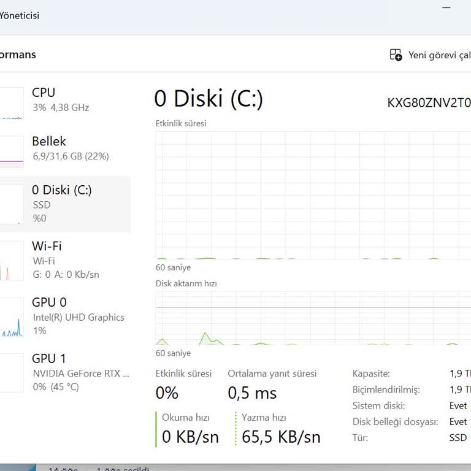The height and width of the screenshot is (471, 471).
Task: Click the 'Biçimlendirilmiş:' label
Action: coord(386,390)
